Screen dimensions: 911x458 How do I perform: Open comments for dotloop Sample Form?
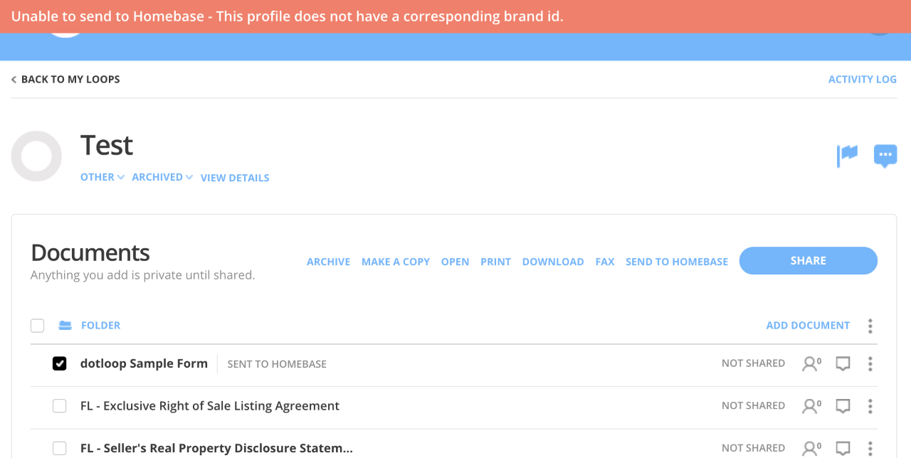click(x=843, y=364)
